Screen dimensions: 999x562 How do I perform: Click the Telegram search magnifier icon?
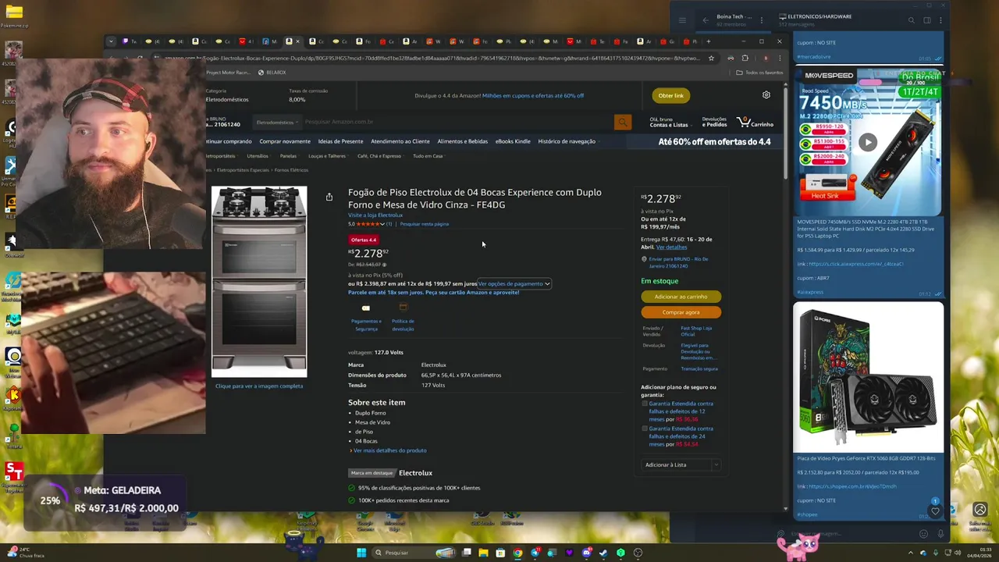click(x=911, y=20)
